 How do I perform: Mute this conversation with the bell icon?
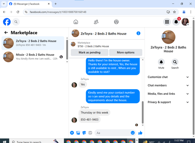161,62
